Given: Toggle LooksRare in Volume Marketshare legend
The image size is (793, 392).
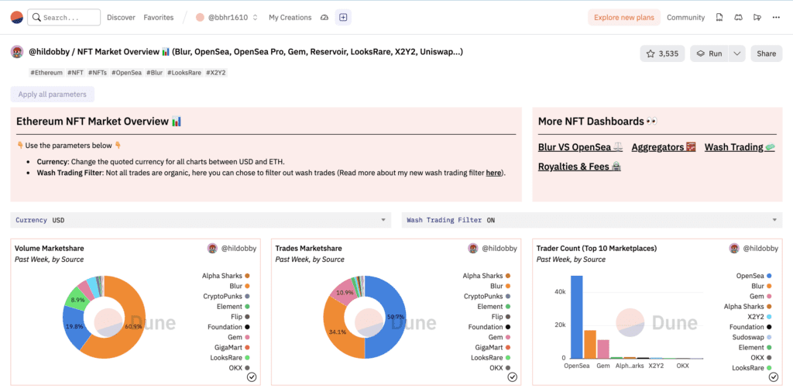Looking at the screenshot, I should point(230,358).
